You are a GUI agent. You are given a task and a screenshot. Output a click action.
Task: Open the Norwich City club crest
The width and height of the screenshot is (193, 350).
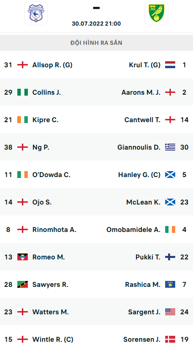click(x=156, y=13)
